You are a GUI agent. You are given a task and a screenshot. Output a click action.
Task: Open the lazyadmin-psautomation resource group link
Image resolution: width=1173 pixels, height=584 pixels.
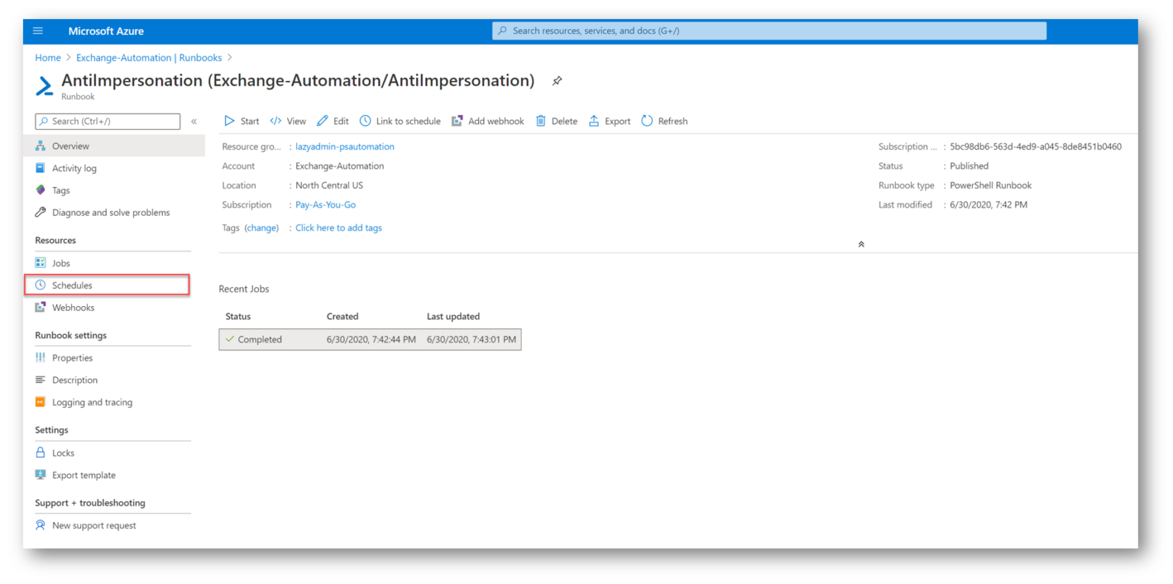tap(345, 147)
